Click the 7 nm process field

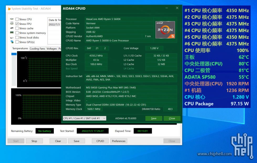pos(148,36)
